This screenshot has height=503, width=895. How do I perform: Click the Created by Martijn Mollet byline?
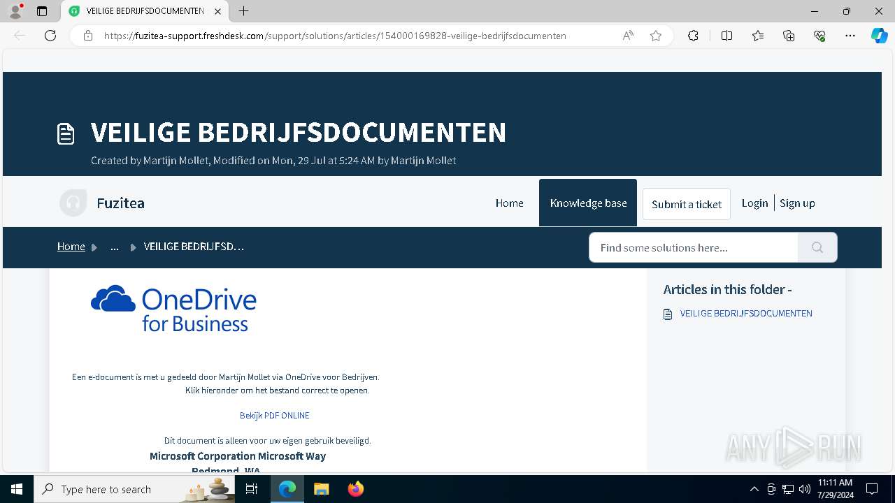pyautogui.click(x=273, y=161)
